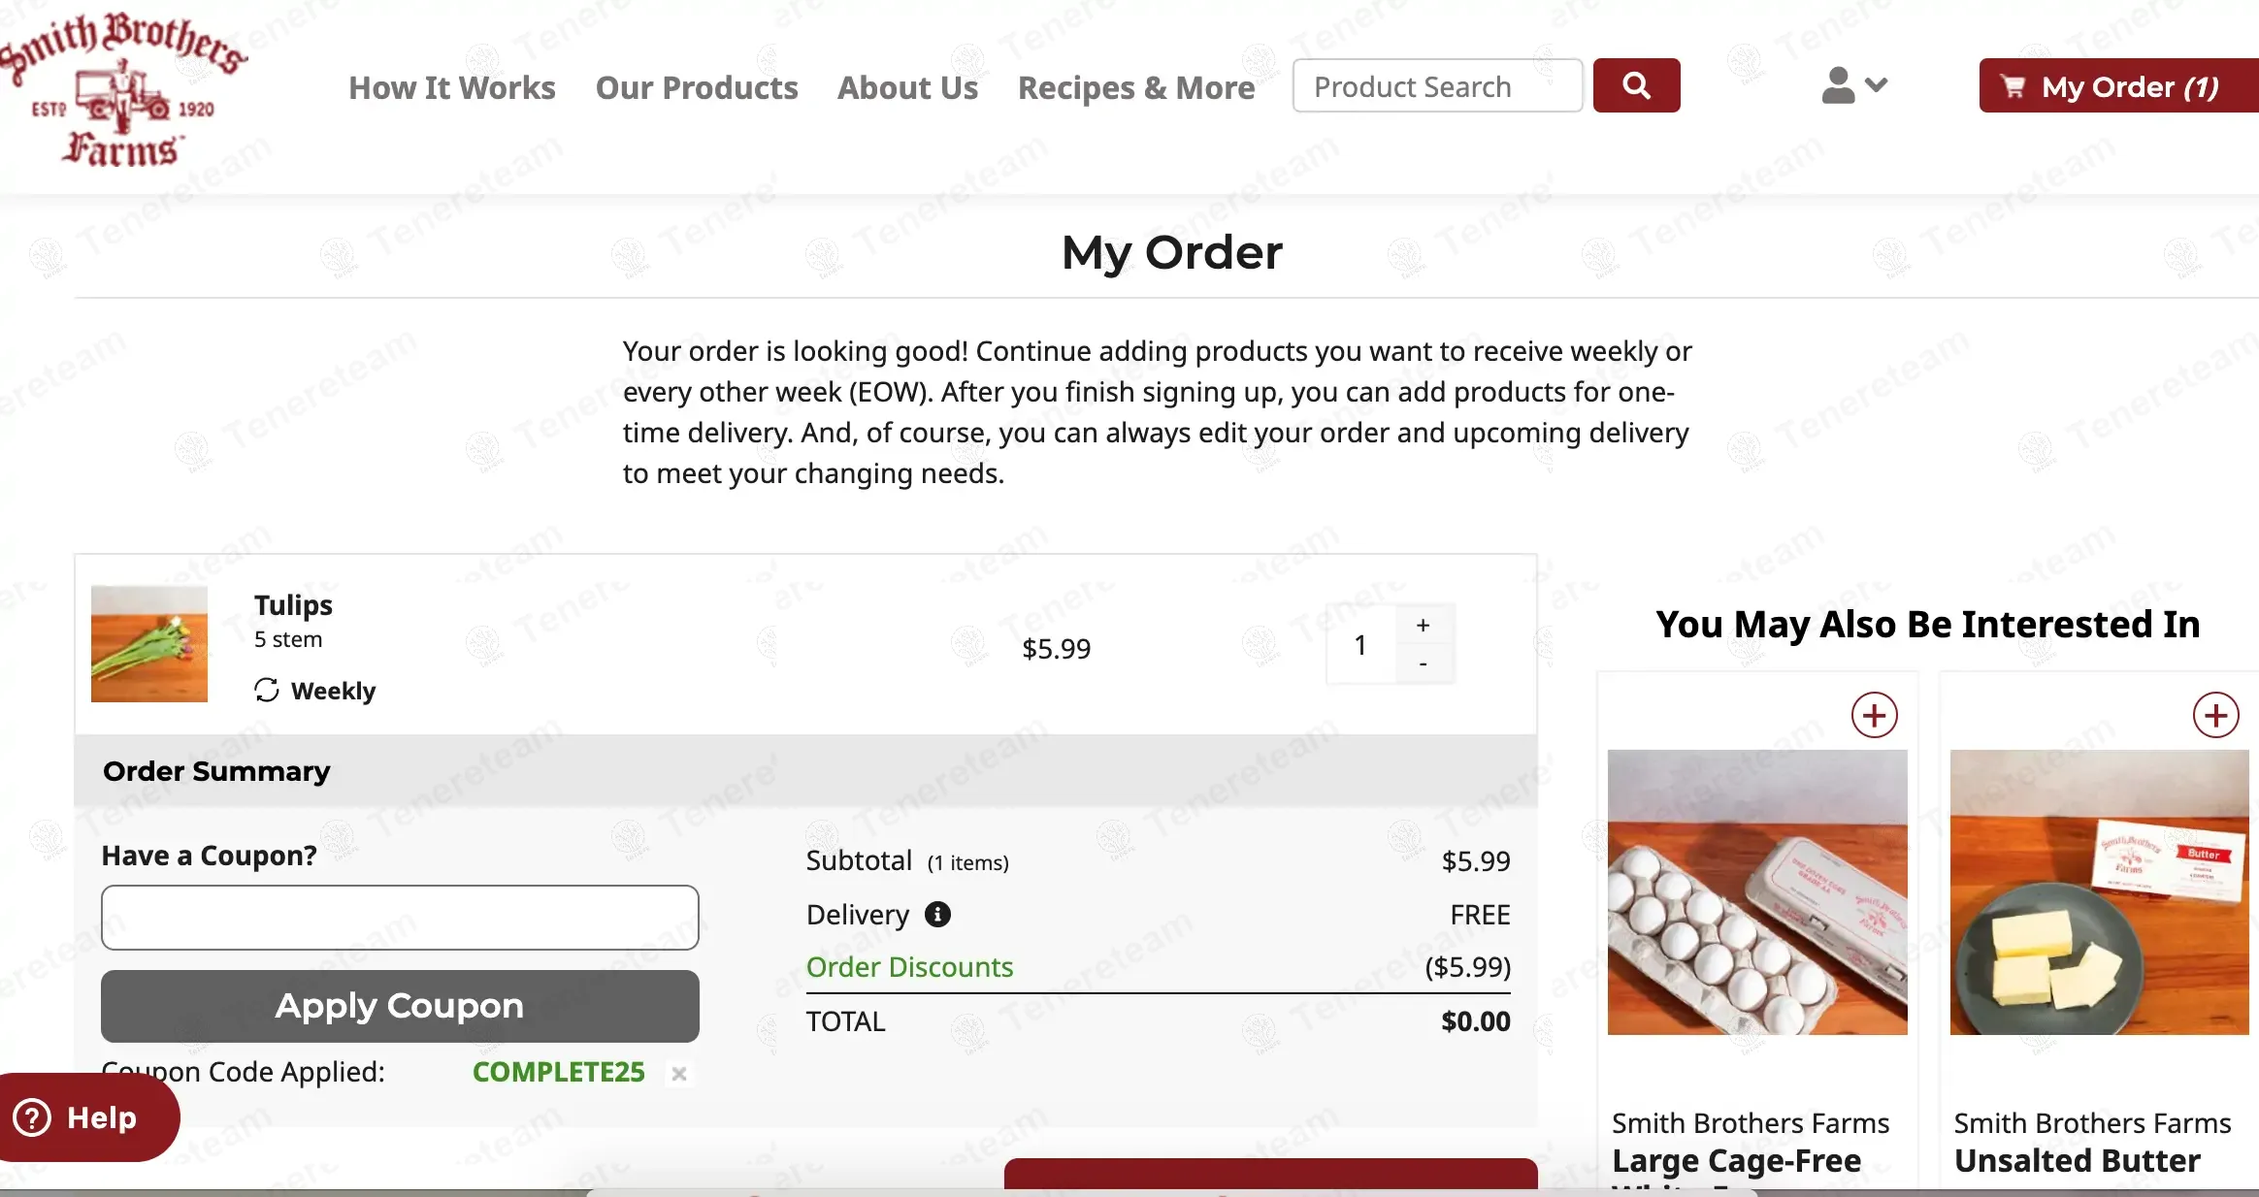Click the Apply Coupon button
Image resolution: width=2259 pixels, height=1197 pixels.
point(400,1006)
